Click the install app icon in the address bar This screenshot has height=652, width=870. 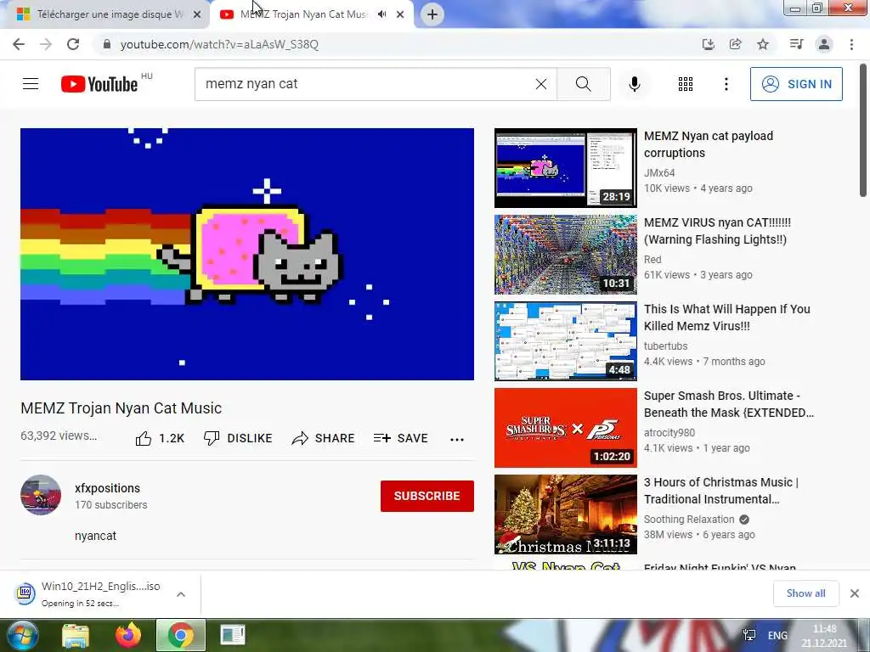pyautogui.click(x=708, y=44)
